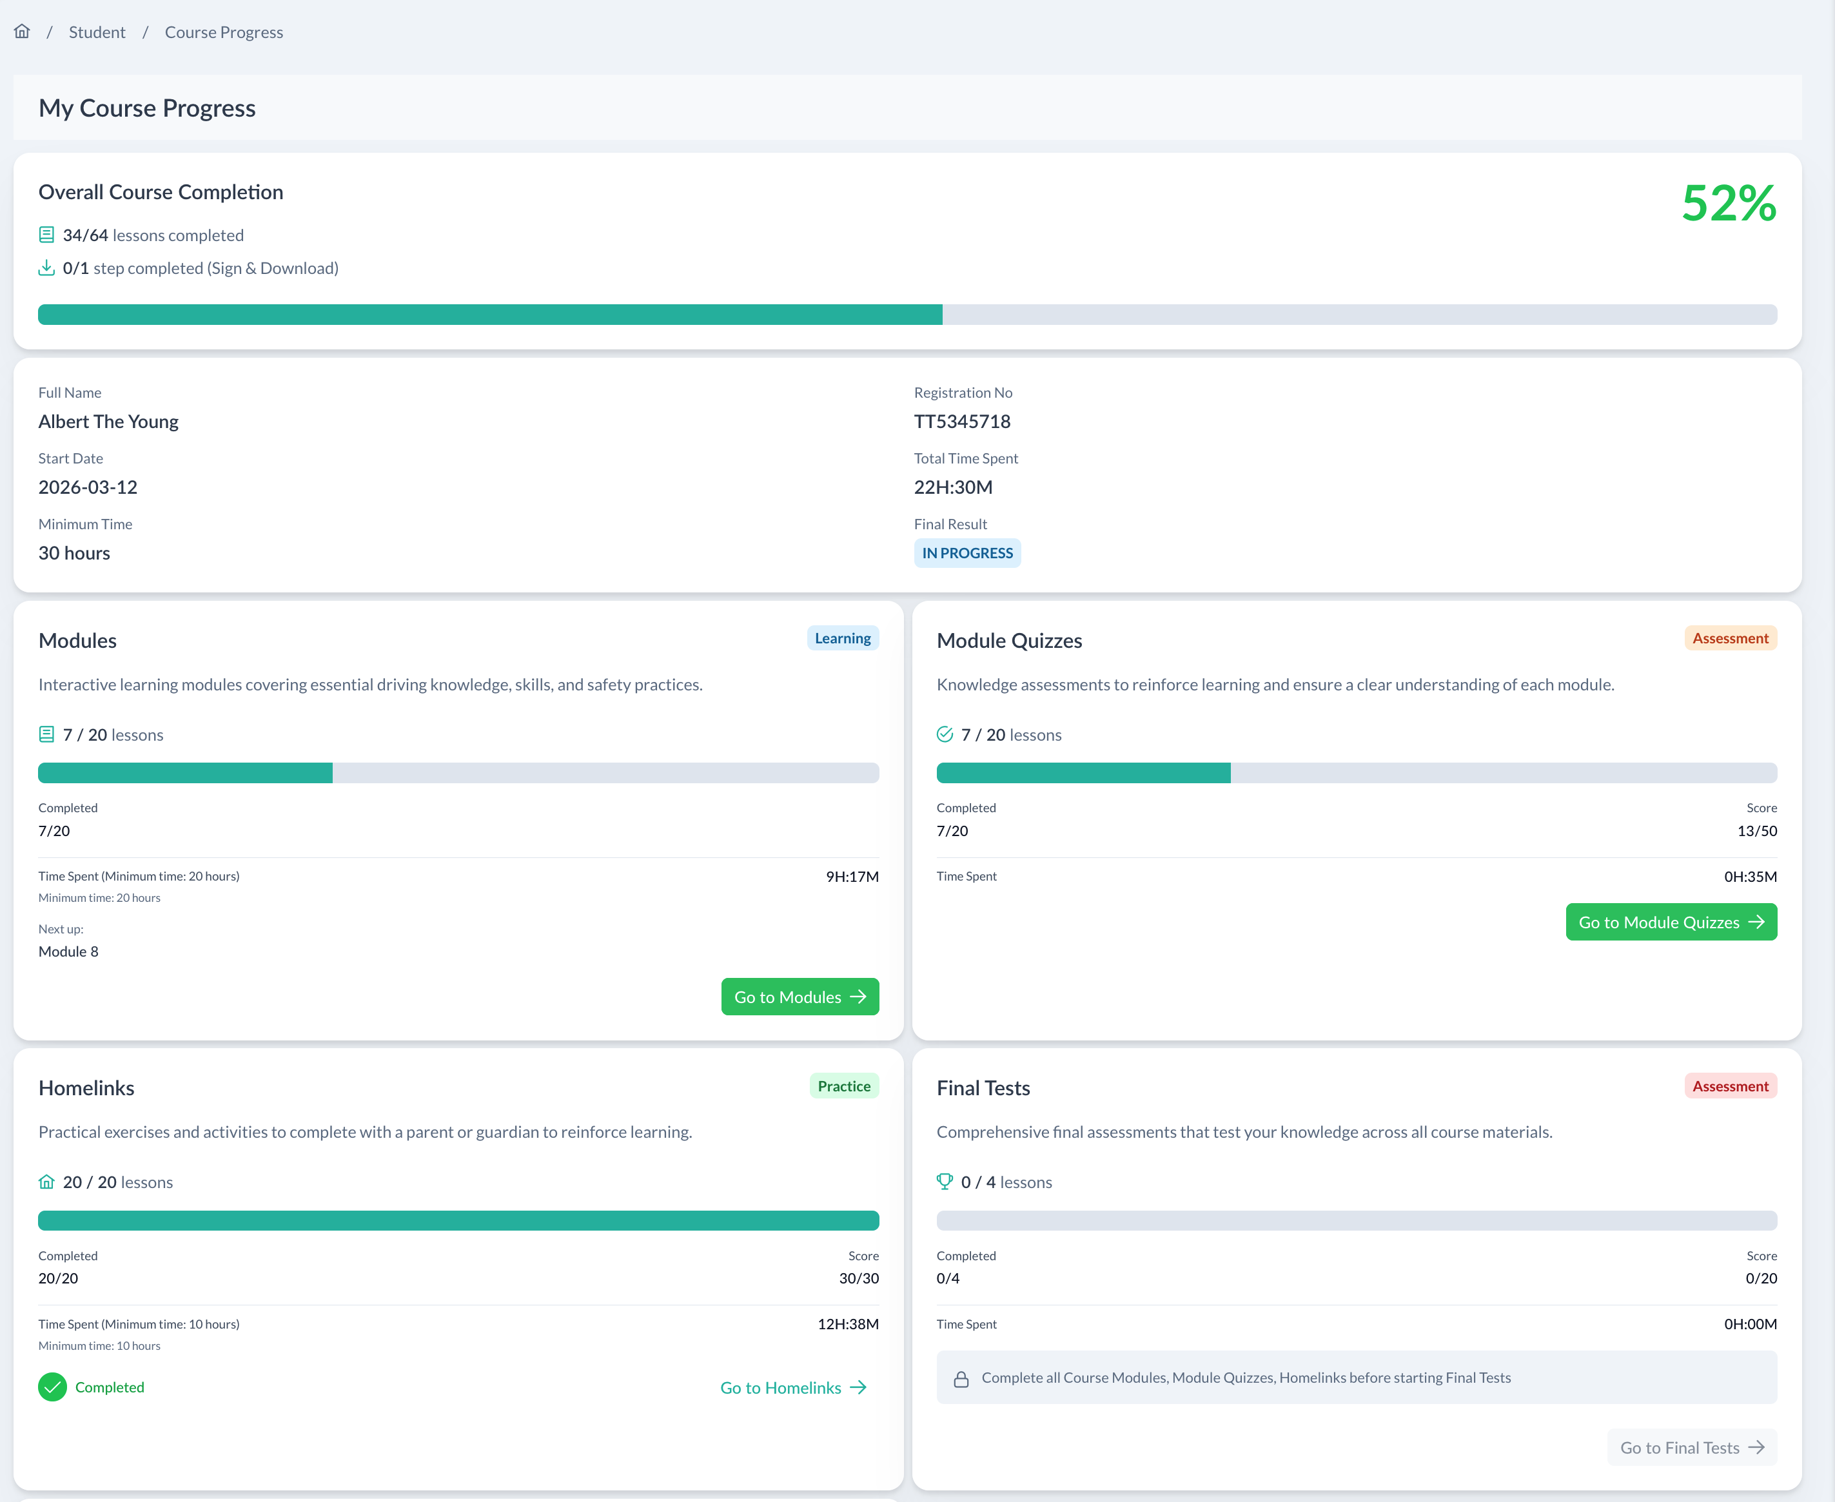Click the lessons completed book icon

coord(46,235)
